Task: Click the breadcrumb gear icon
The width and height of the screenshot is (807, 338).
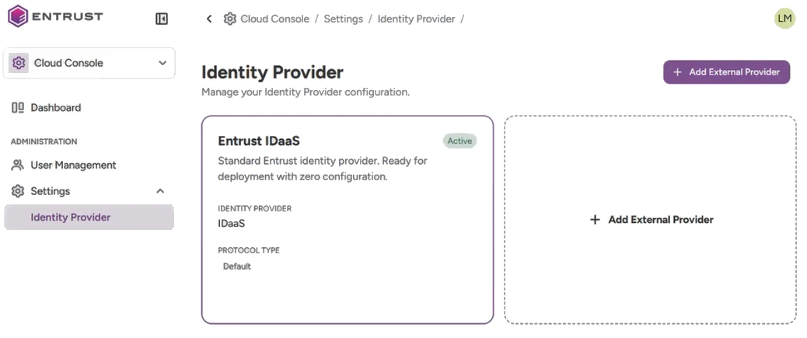Action: click(x=229, y=19)
